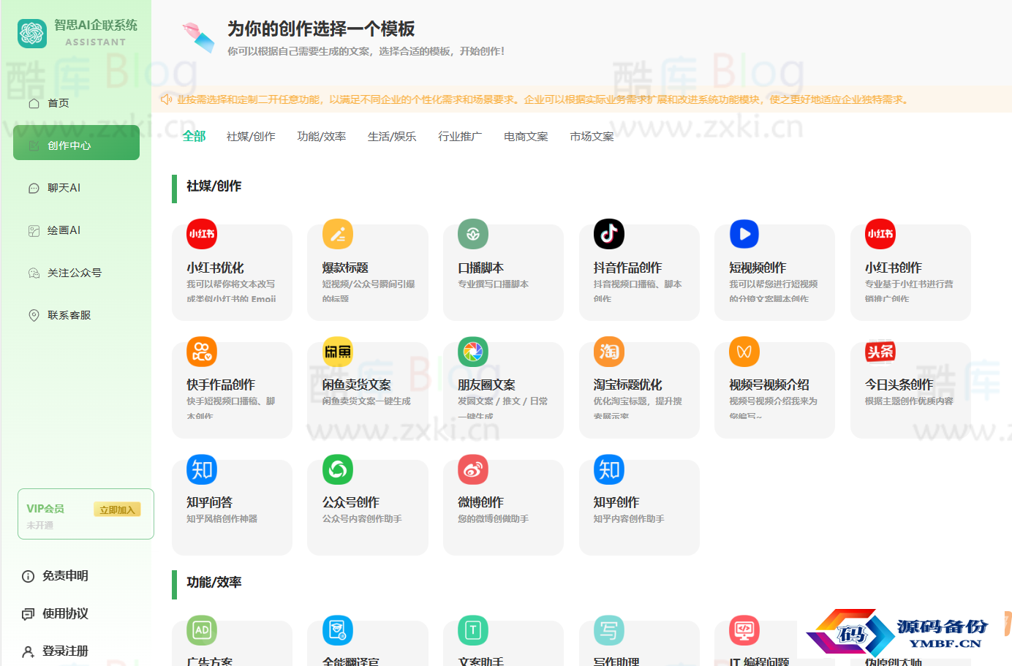Choose the 闲鱼卖货文案 icon
This screenshot has width=1012, height=666.
(x=338, y=352)
